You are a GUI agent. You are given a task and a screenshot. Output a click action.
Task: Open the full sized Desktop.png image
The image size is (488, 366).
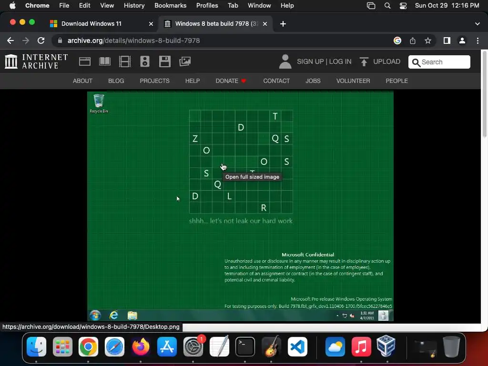(x=240, y=206)
